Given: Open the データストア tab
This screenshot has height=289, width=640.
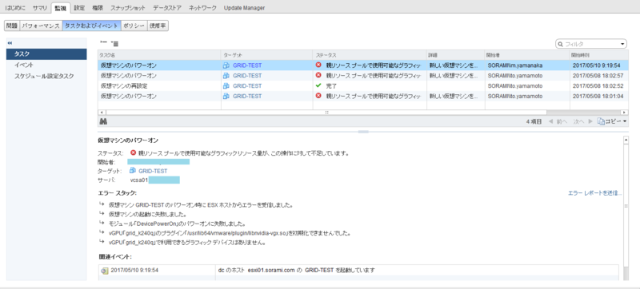Looking at the screenshot, I should pos(167,8).
